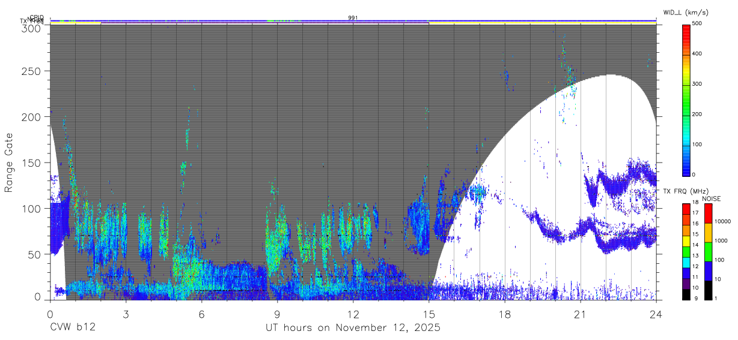The image size is (738, 340).
Task: Click the '50' tick on Range Gate axis
Action: (35, 254)
